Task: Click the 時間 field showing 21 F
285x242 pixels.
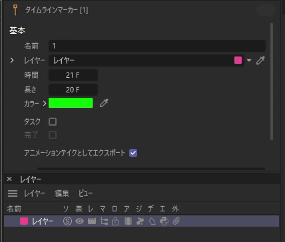Action: click(x=73, y=75)
